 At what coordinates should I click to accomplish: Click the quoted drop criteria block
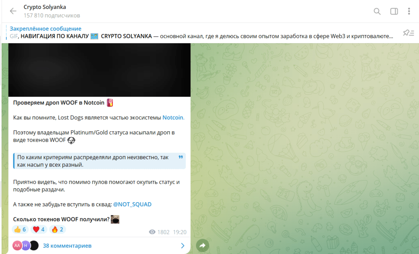coord(99,161)
